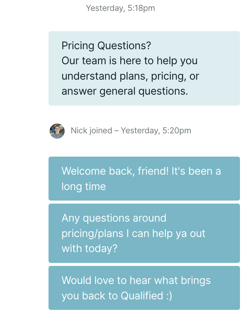Click Nick's profile avatar photo
The height and width of the screenshot is (314, 249).
click(x=57, y=131)
